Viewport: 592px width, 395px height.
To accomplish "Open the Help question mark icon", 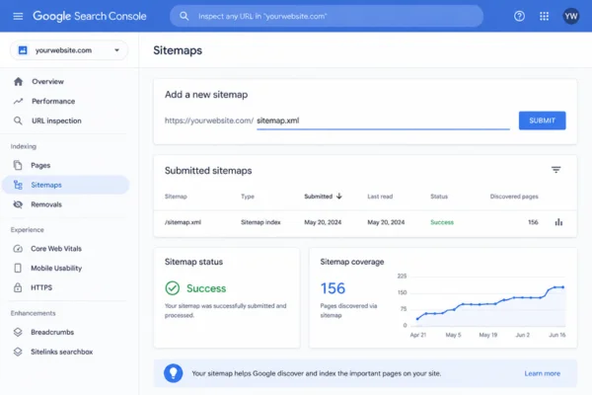I will pos(519,16).
